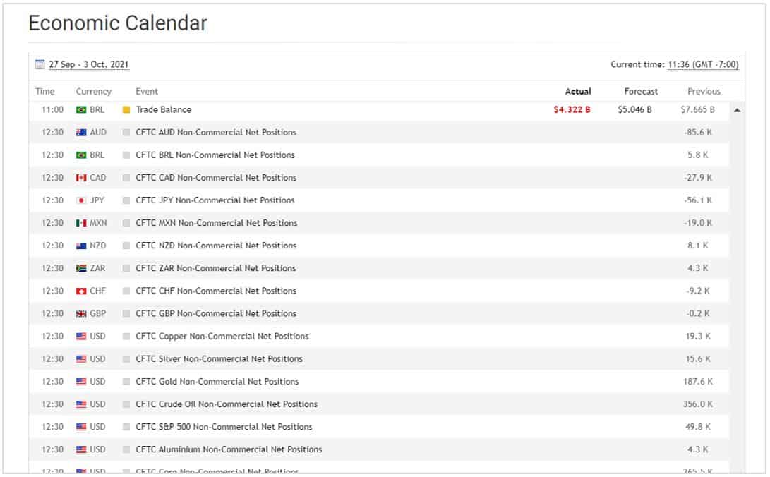Click the US flag in the CFTC Copper row
Screen dimensions: 770x477
(81, 336)
